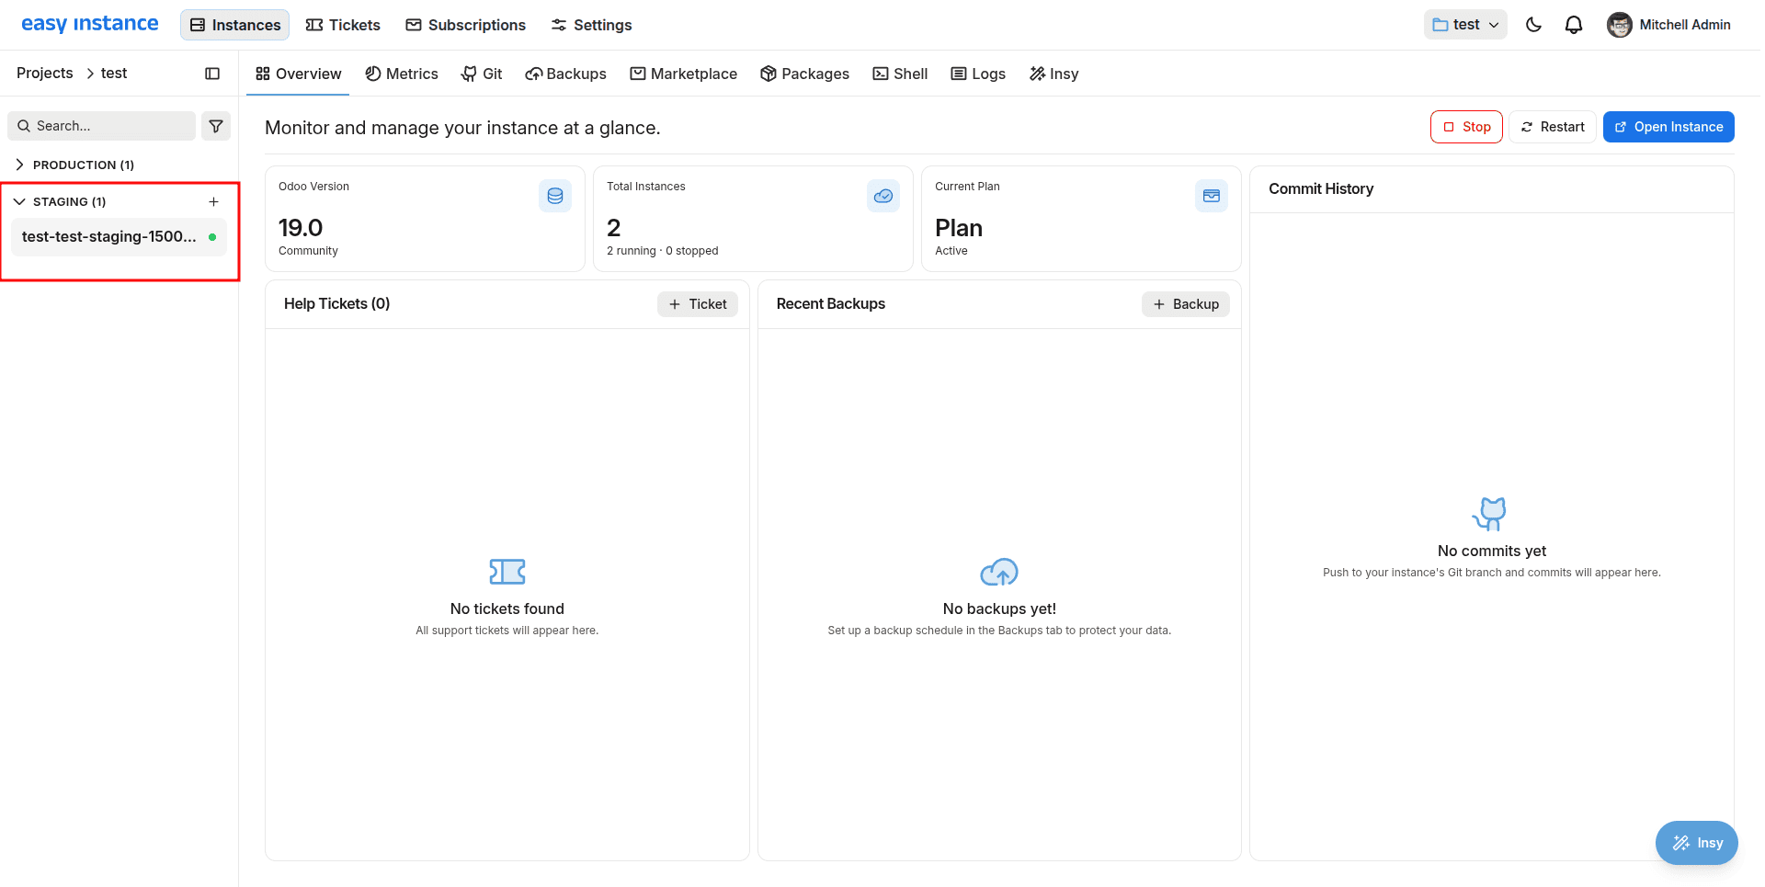The height and width of the screenshot is (887, 1765).
Task: Switch to the Overview tab
Action: (298, 74)
